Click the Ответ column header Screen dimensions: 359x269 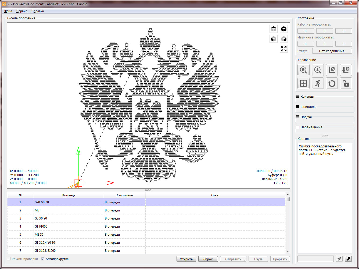[215, 195]
